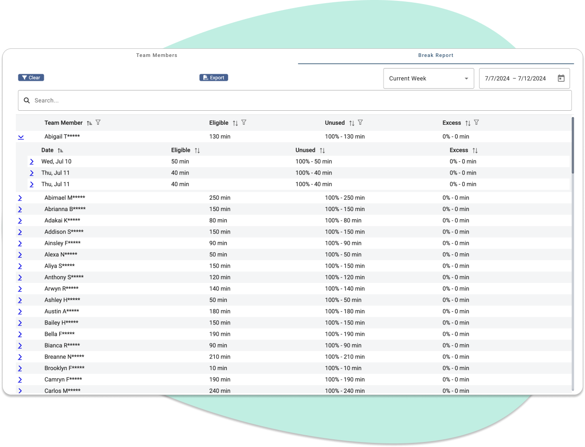Click the search magnifier icon
This screenshot has width=585, height=447.
point(27,100)
